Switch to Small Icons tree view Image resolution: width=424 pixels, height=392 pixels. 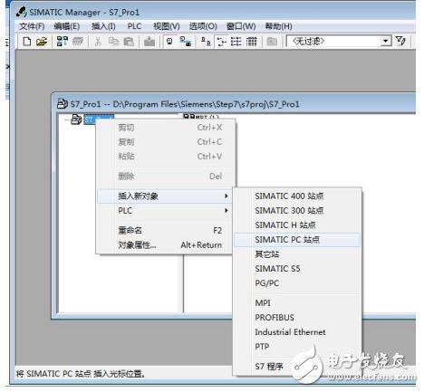tap(222, 42)
